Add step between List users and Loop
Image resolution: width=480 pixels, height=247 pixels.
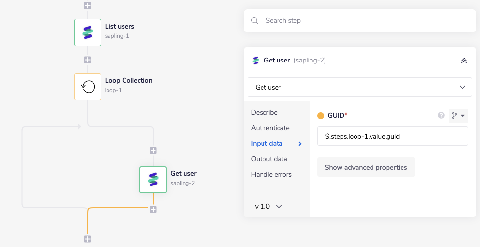[x=87, y=60]
